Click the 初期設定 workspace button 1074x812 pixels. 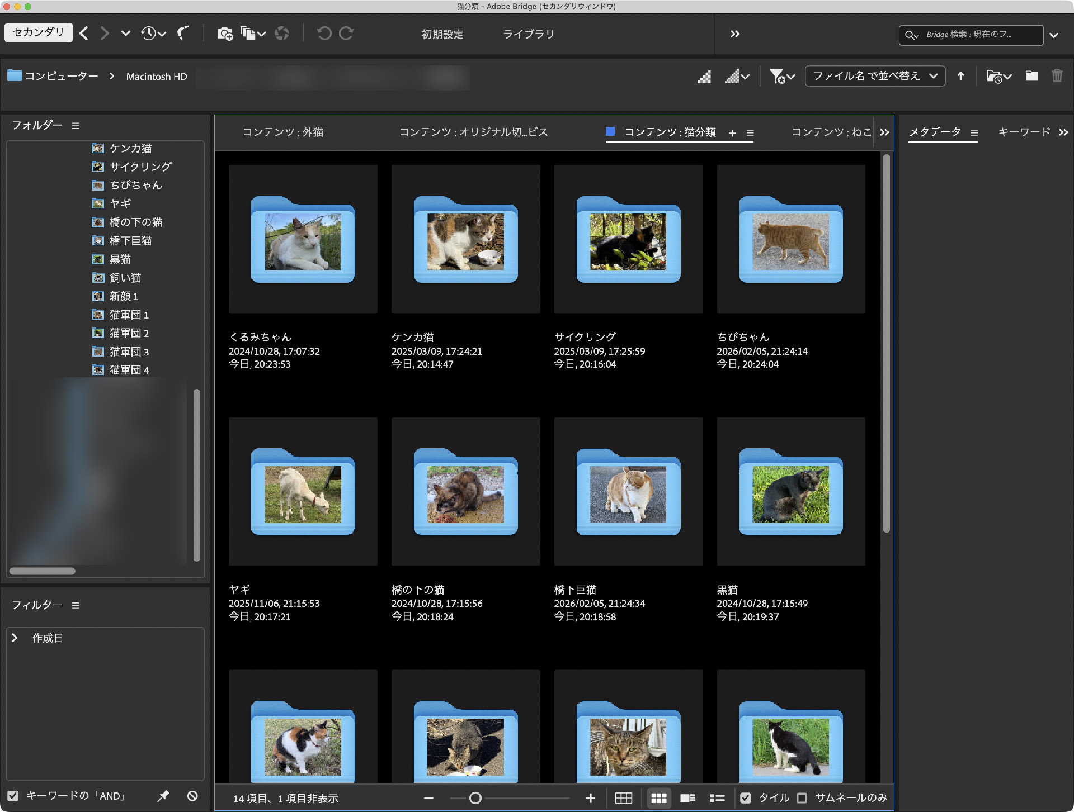(x=442, y=34)
